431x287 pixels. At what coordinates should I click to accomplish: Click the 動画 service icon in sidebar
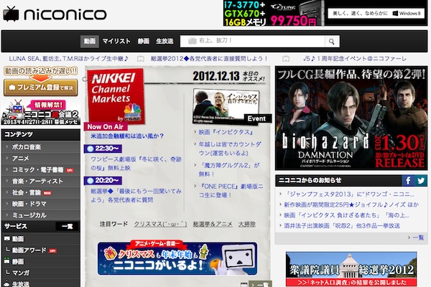[x=6, y=238]
